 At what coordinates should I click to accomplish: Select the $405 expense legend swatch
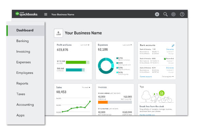pyautogui.click(x=117, y=63)
